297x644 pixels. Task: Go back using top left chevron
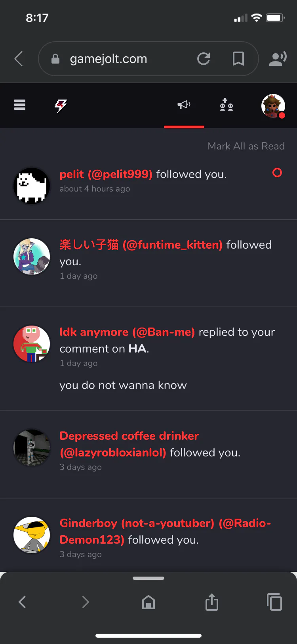coord(19,59)
